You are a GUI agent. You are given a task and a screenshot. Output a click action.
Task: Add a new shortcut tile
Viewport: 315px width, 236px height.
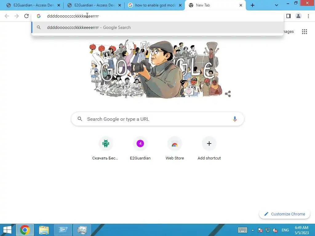pos(209,148)
